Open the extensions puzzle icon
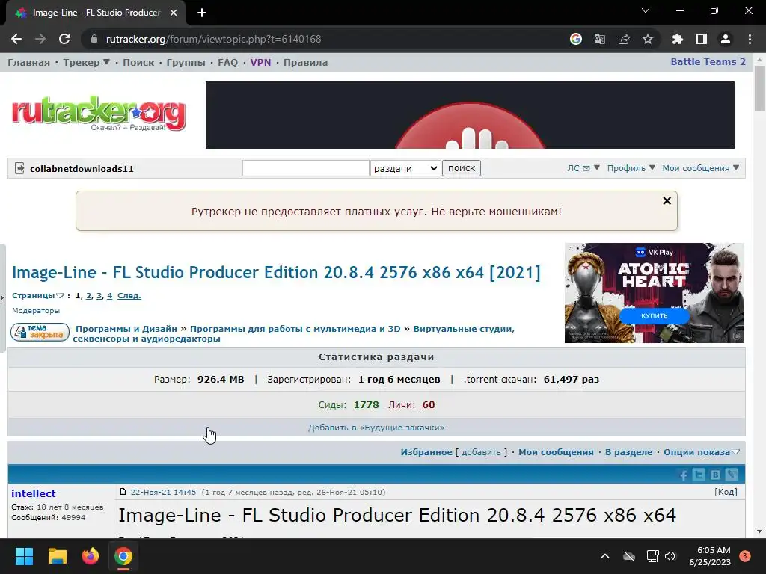 point(678,39)
